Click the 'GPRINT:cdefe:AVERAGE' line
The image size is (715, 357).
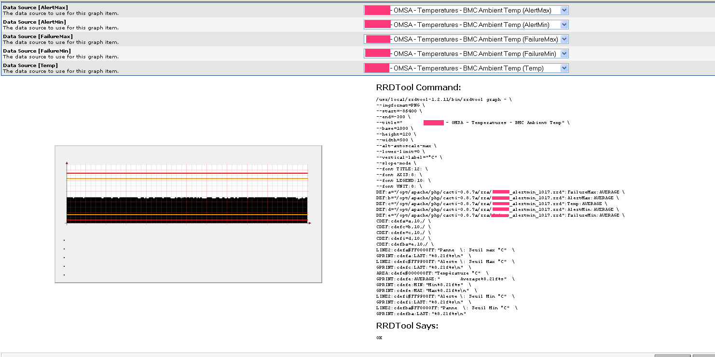point(445,279)
